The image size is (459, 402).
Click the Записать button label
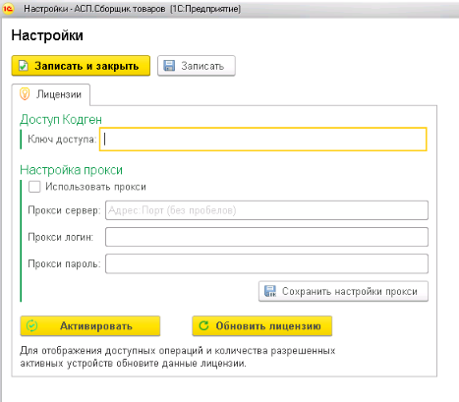point(202,66)
